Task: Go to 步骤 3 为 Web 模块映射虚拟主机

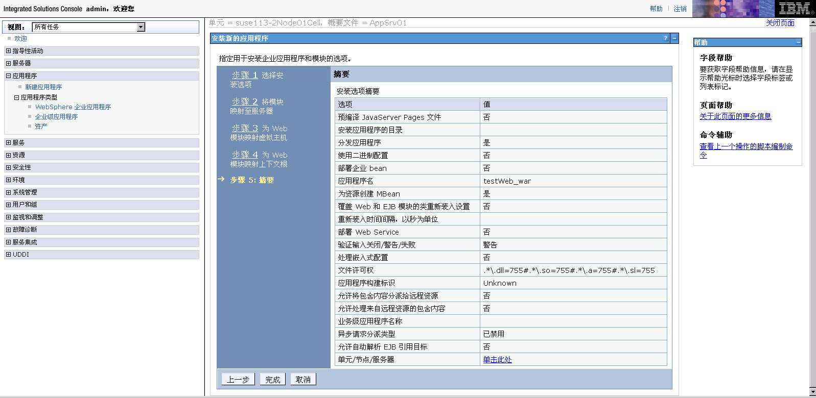Action: click(x=245, y=128)
